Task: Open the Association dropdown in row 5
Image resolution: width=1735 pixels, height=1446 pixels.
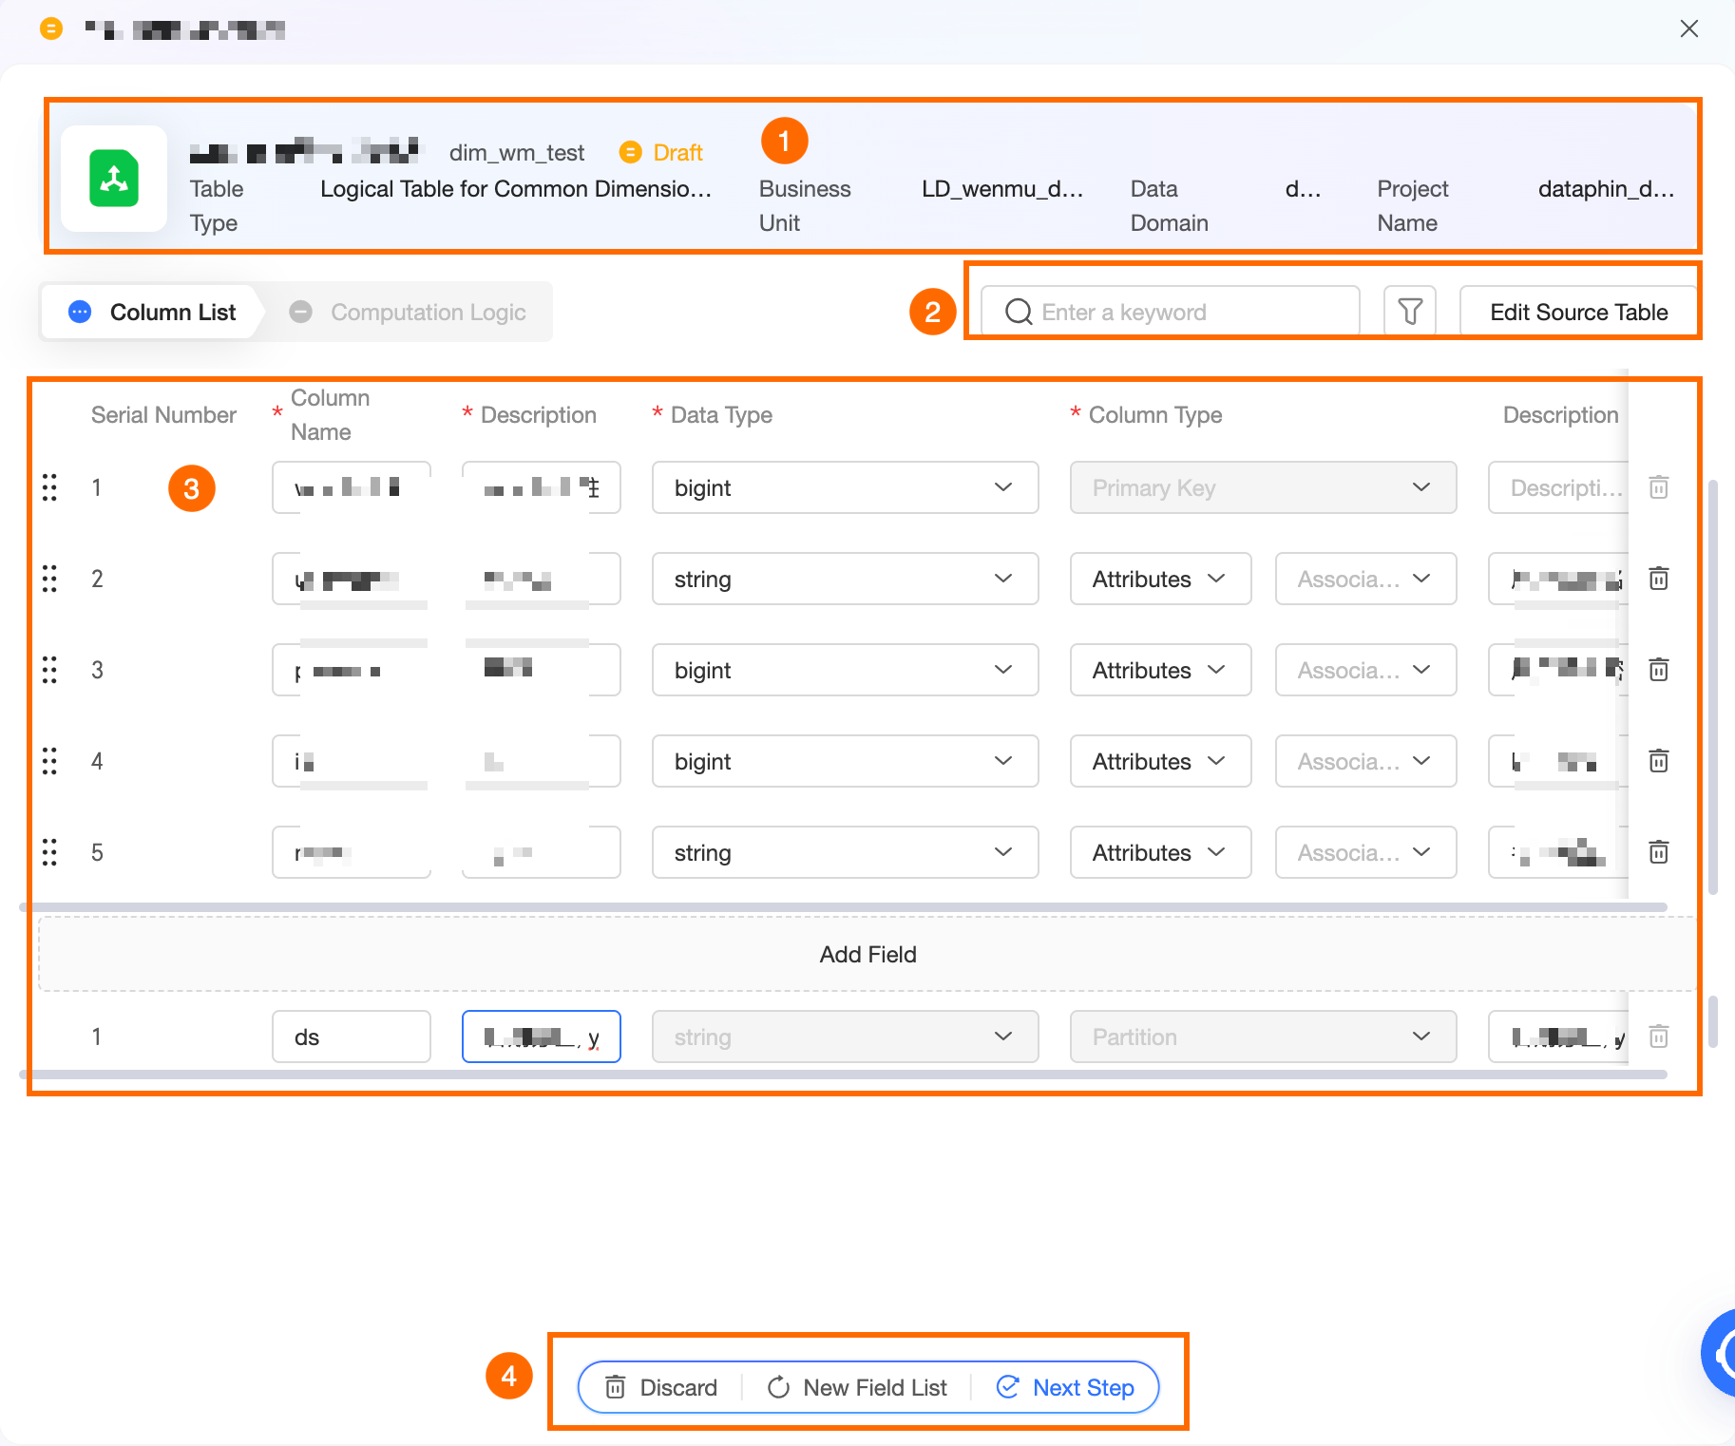Action: coord(1365,852)
